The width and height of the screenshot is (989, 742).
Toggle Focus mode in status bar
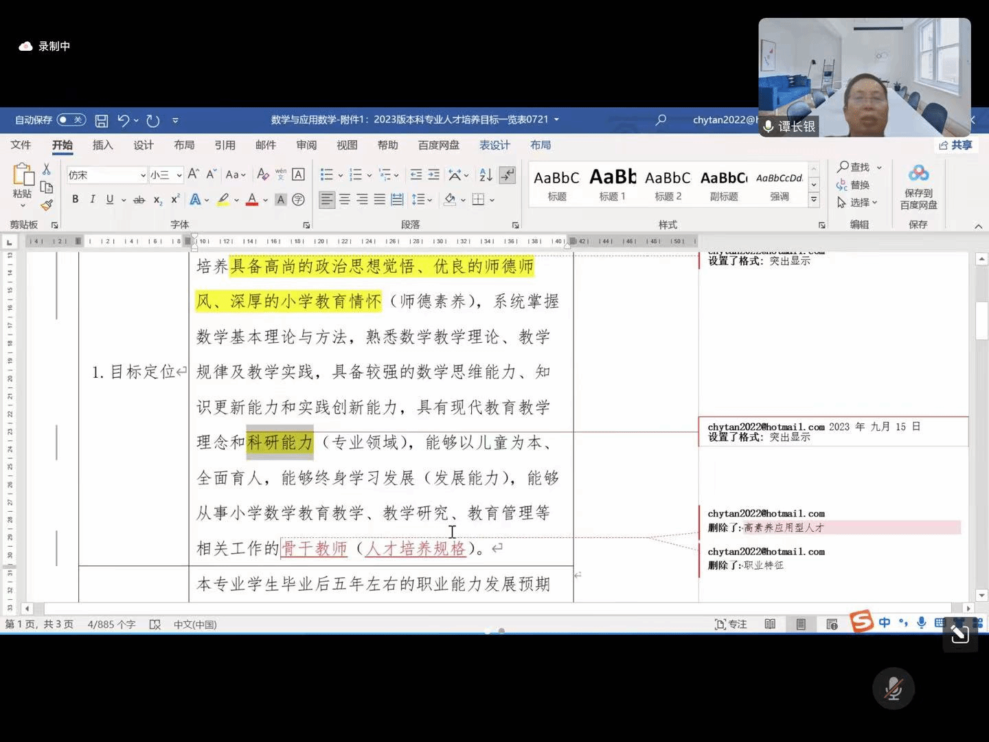pos(731,624)
